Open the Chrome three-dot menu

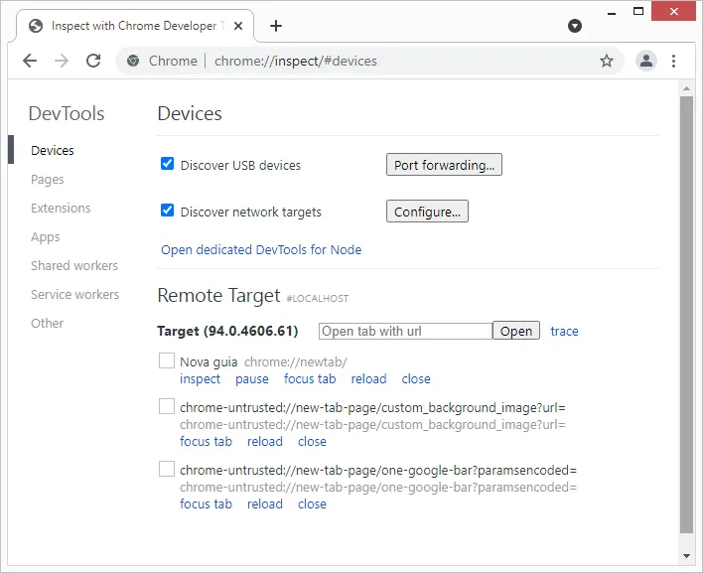pyautogui.click(x=674, y=61)
